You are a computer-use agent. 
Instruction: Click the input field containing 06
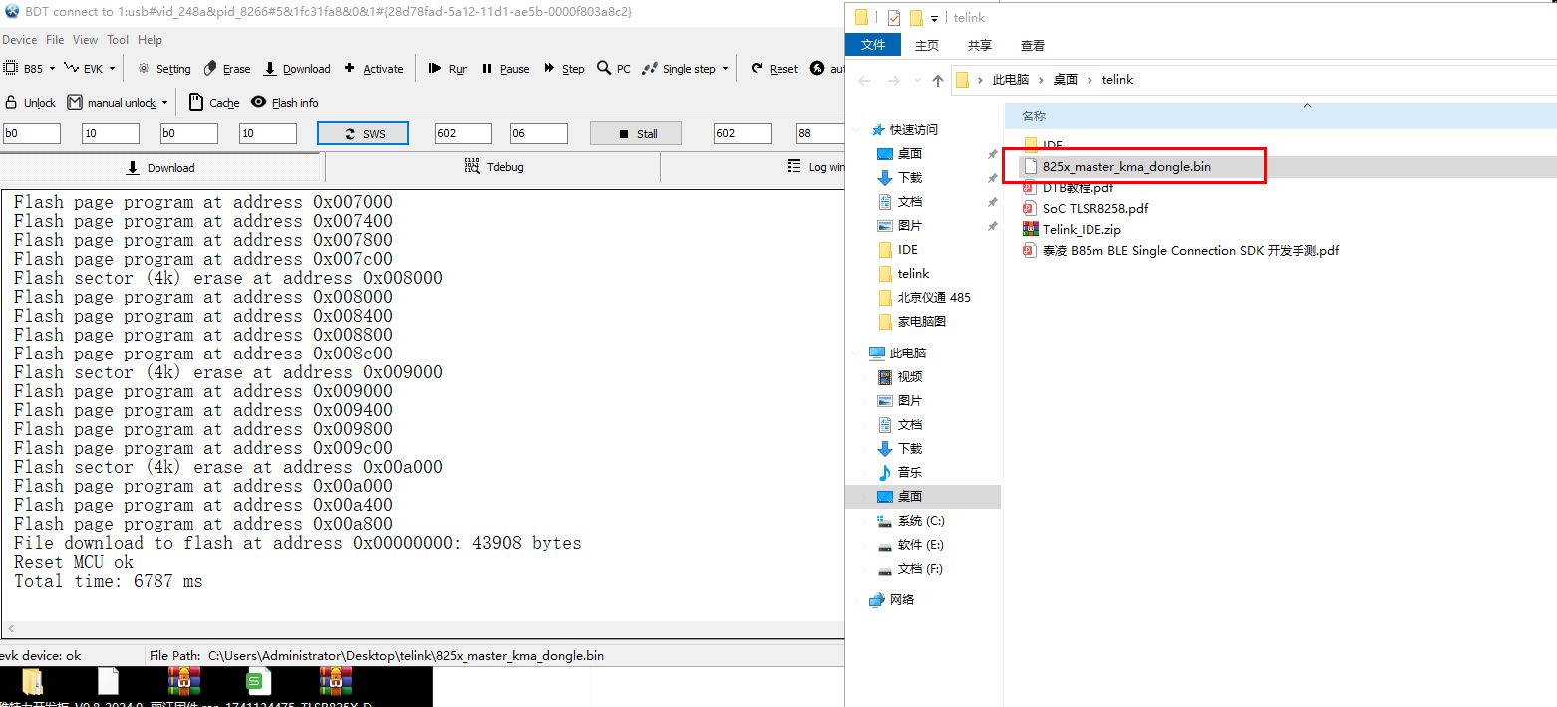coord(539,134)
